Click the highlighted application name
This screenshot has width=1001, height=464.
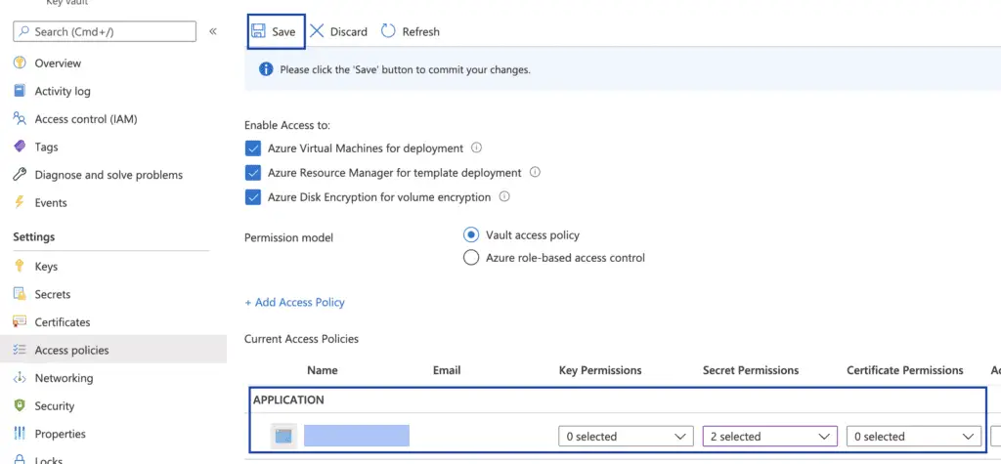[x=356, y=436]
